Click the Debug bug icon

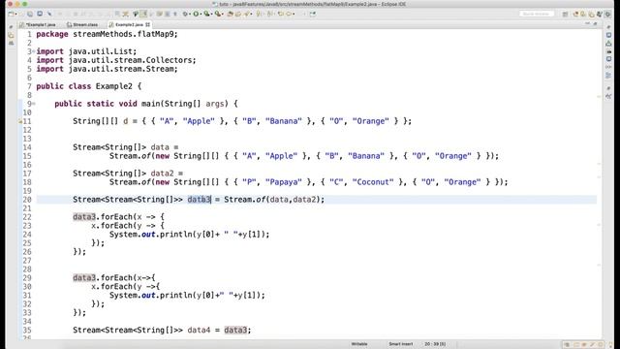[x=185, y=14]
